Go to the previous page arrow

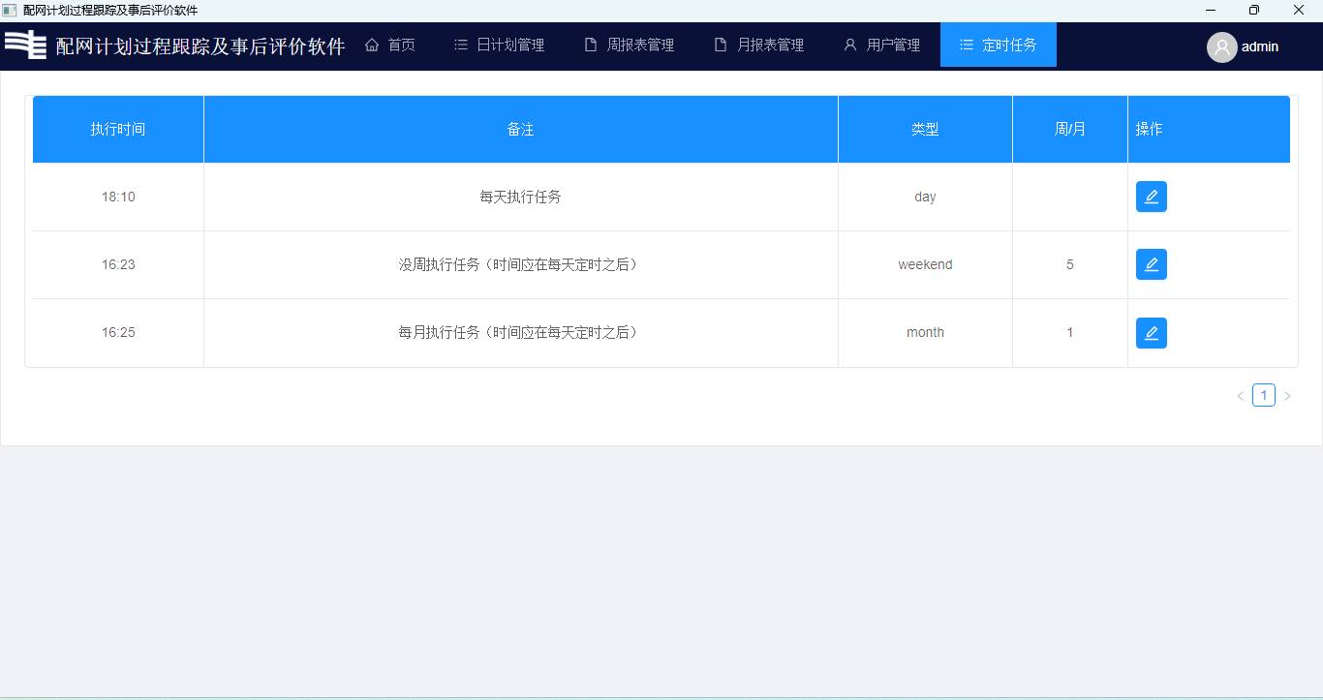pyautogui.click(x=1241, y=396)
